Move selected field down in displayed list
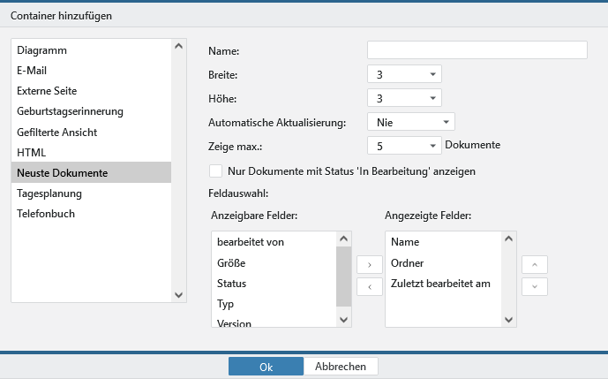 [x=535, y=286]
